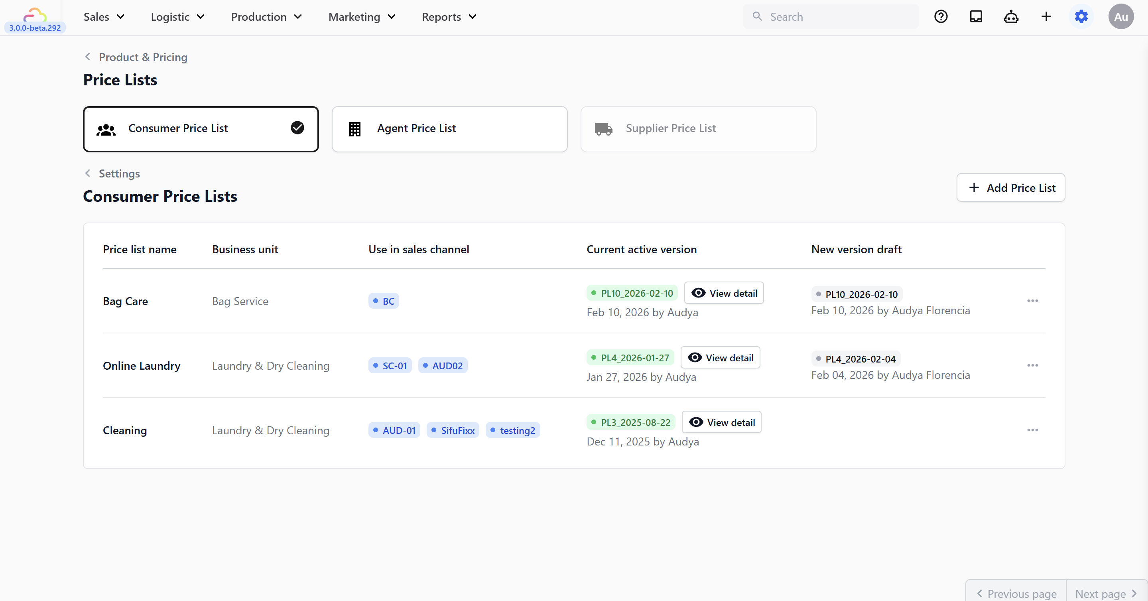
Task: Select the Supplier Price List card
Action: [x=698, y=129]
